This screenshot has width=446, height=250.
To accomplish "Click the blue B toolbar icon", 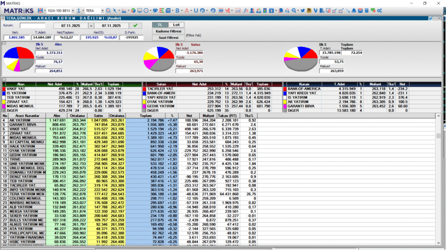I will pyautogui.click(x=177, y=10).
